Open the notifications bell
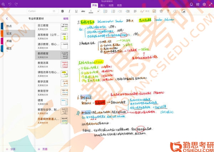The height and width of the screenshot is (152, 214). (x=191, y=5)
